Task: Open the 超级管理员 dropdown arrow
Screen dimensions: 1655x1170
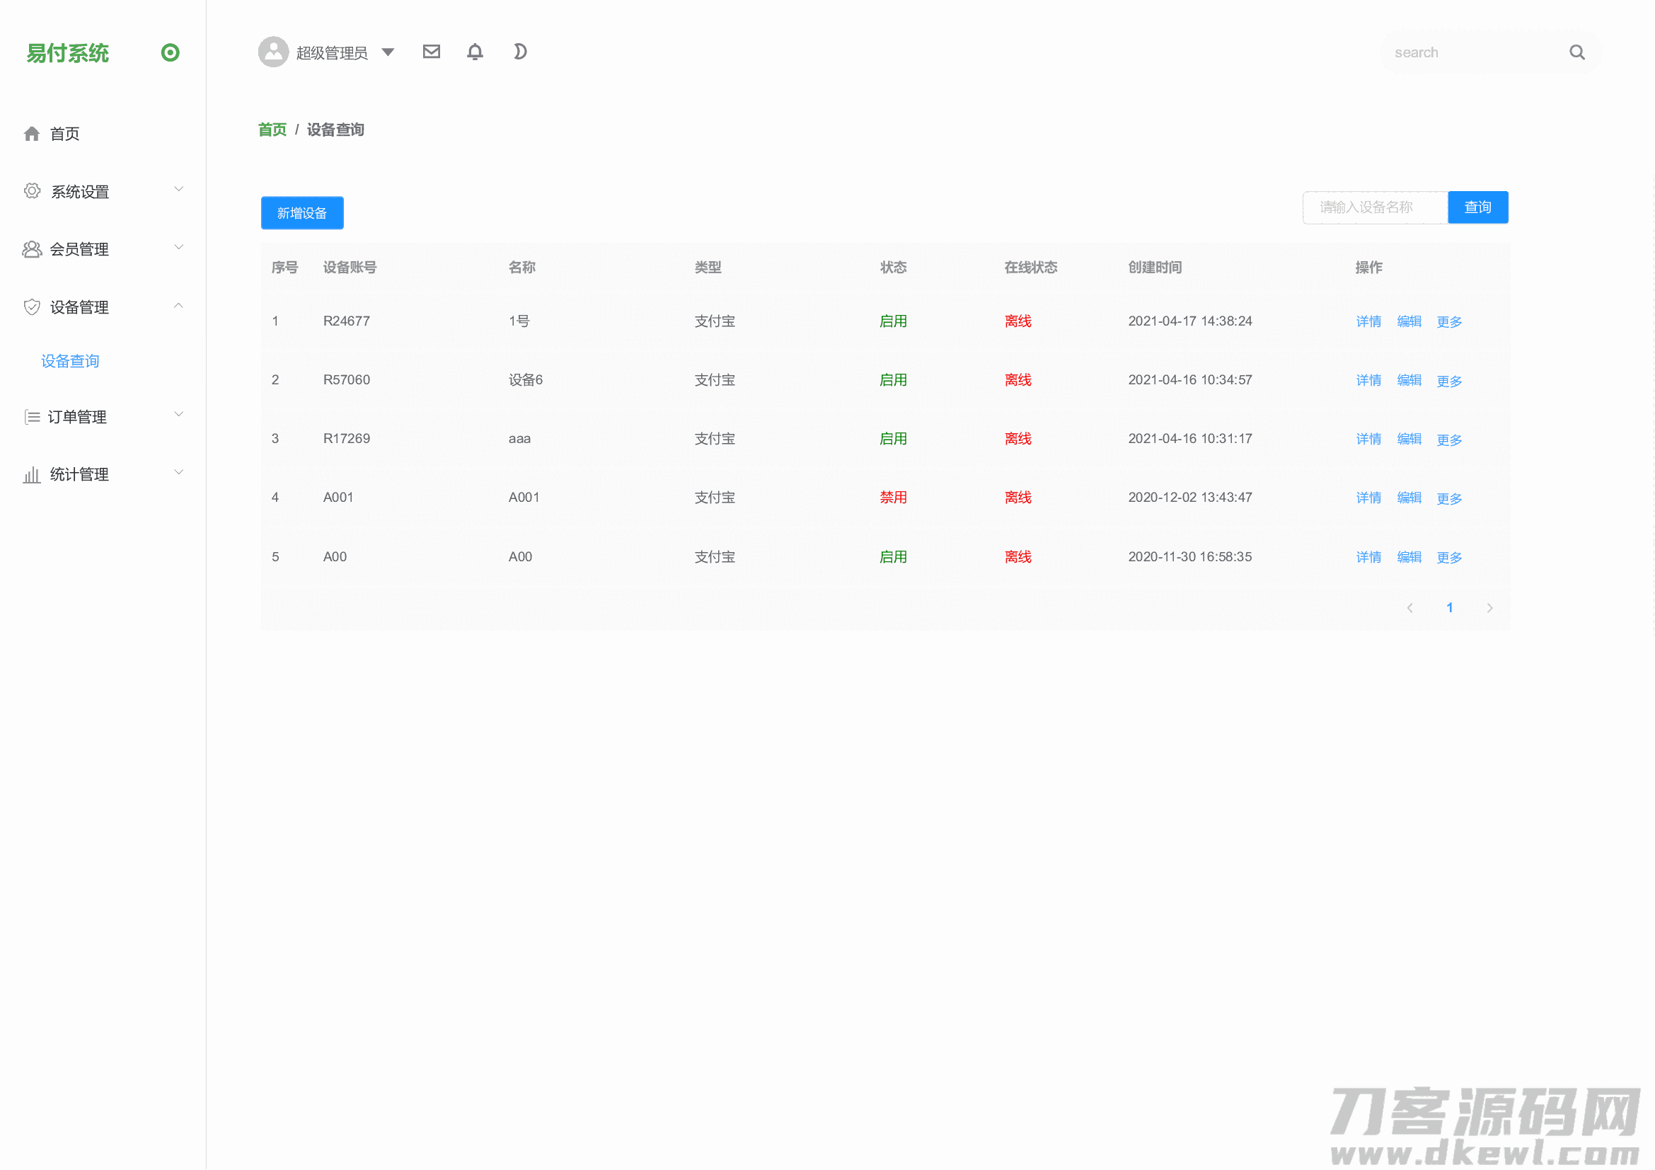Action: coord(388,52)
